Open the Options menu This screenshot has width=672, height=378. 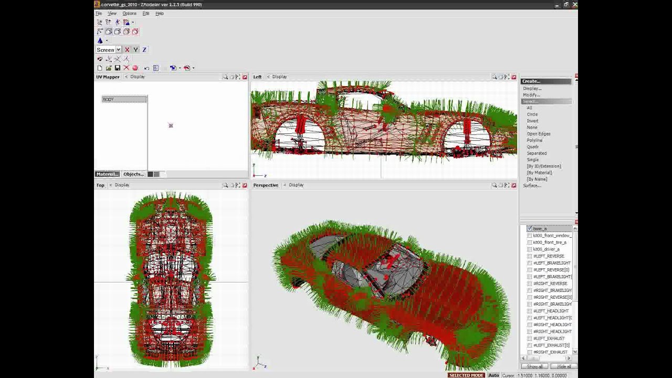129,14
